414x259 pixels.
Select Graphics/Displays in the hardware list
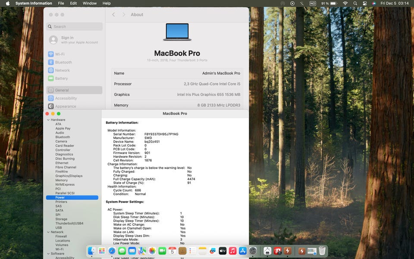(x=69, y=176)
